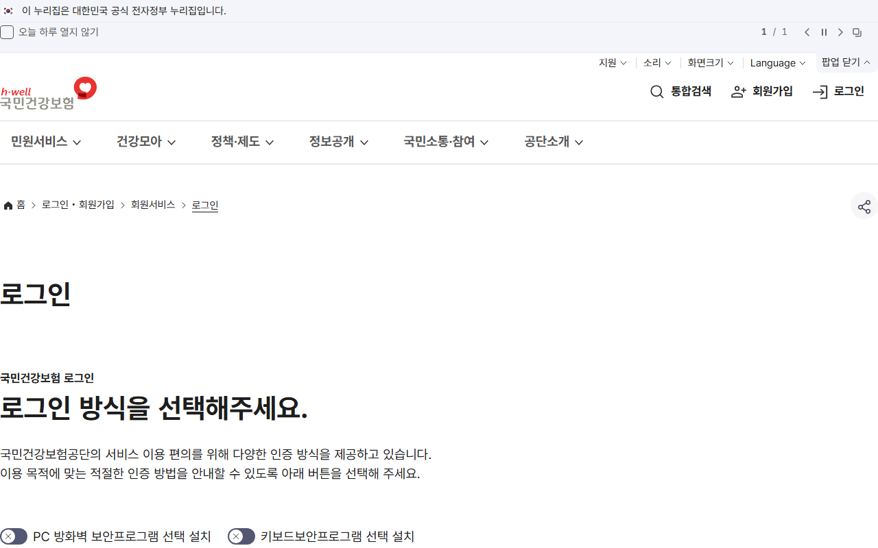Expand the 화면크기 options
Image resolution: width=878 pixels, height=548 pixels.
[x=710, y=63]
